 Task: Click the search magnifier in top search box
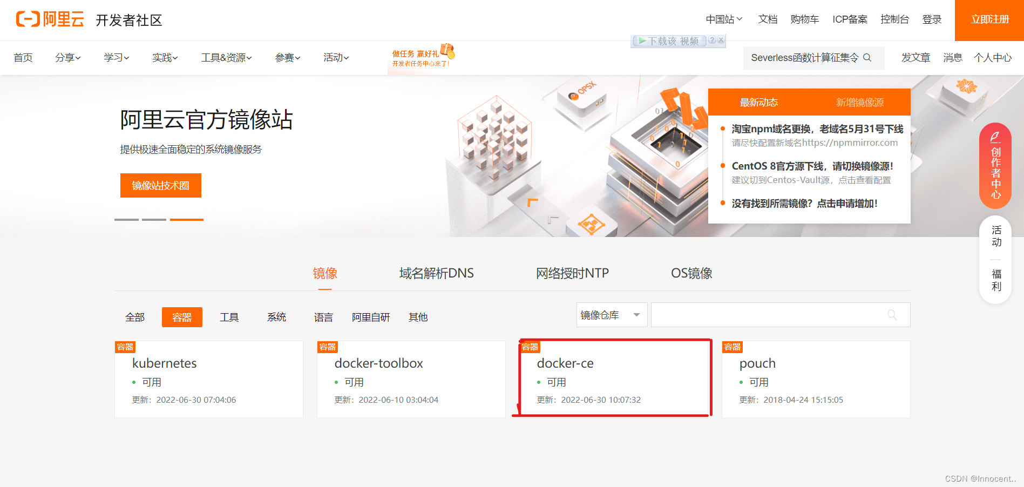point(867,58)
